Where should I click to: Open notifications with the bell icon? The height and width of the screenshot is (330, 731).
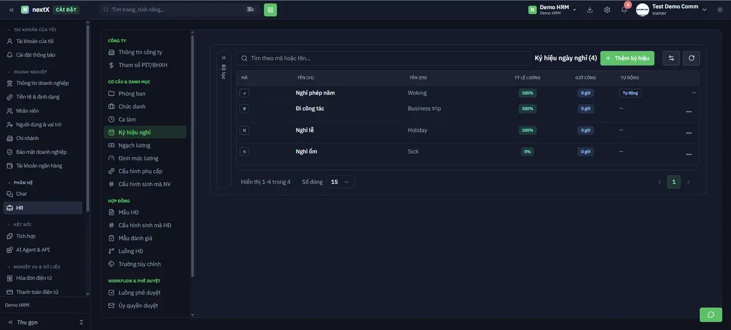coord(624,10)
